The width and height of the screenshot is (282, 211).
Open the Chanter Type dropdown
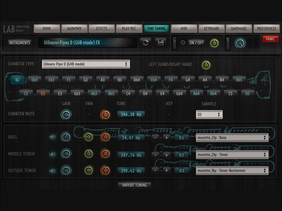point(86,64)
